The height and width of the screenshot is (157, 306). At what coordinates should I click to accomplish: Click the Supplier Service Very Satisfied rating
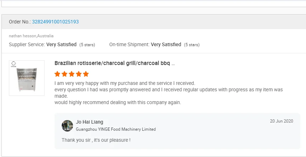pos(61,45)
